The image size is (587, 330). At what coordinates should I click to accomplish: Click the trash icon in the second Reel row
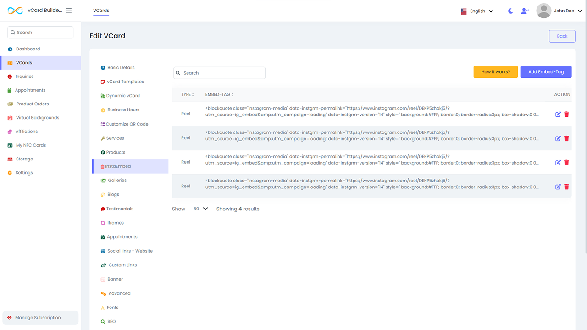(566, 138)
